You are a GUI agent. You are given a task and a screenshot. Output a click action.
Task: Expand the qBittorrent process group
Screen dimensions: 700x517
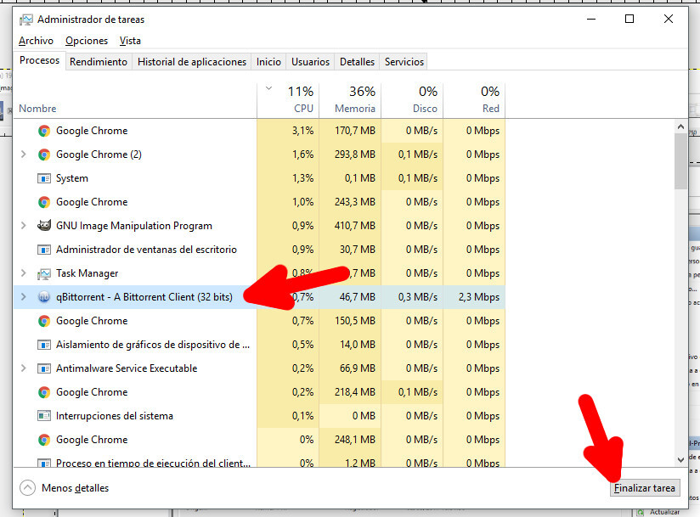tap(24, 297)
